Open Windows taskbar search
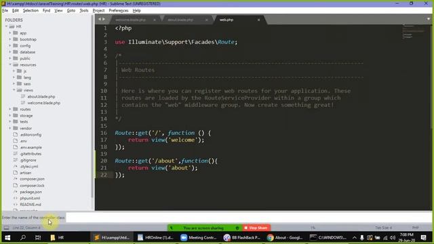The width and height of the screenshot is (434, 244). point(23,238)
